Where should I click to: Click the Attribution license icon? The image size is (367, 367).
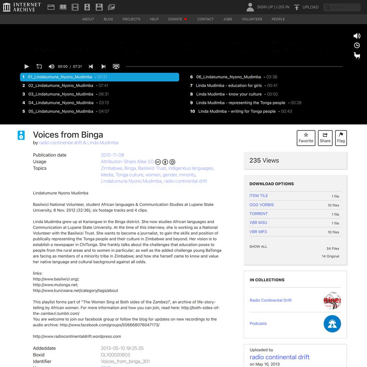165,162
